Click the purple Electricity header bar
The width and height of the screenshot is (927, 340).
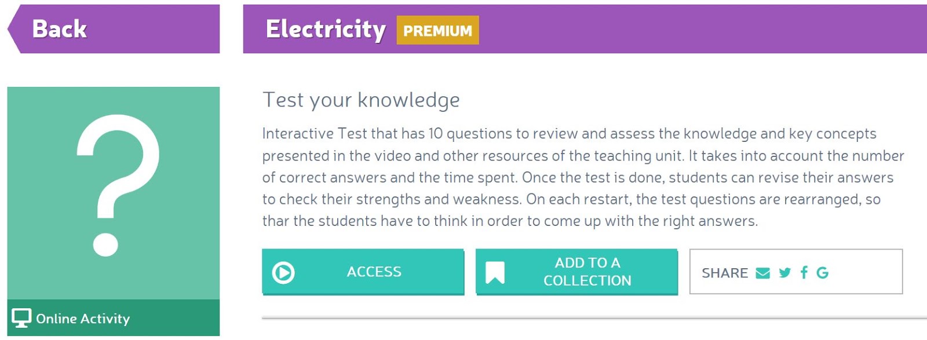[585, 29]
